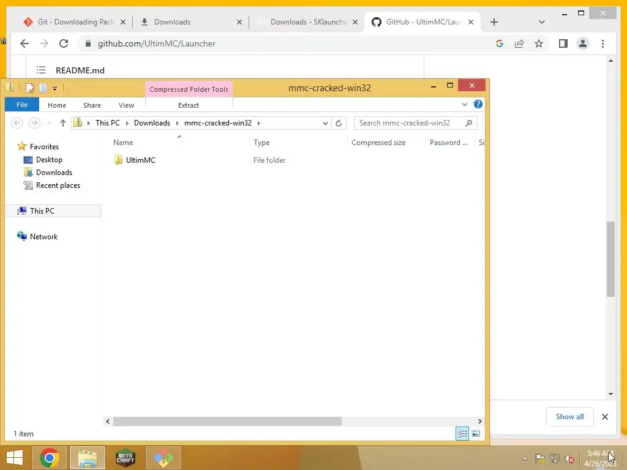This screenshot has width=627, height=470.
Task: Select This PC in navigation pane
Action: click(42, 211)
